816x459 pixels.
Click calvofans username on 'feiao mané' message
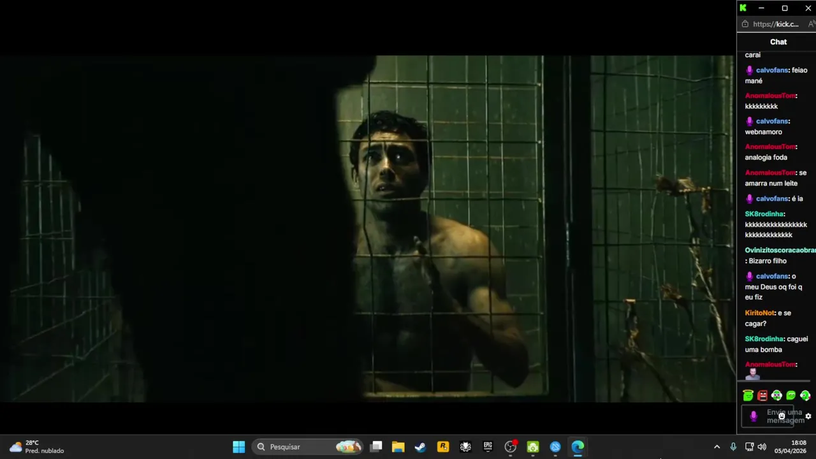(772, 70)
